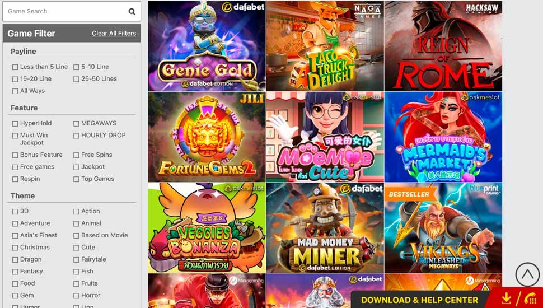Select the Veggies Bonanza game

pyautogui.click(x=207, y=227)
